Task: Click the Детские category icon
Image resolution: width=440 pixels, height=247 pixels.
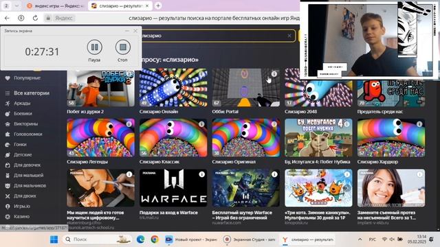Action: [x=8, y=155]
